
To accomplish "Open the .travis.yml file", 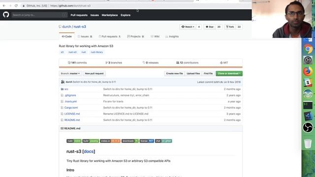I will pos(71,102).
